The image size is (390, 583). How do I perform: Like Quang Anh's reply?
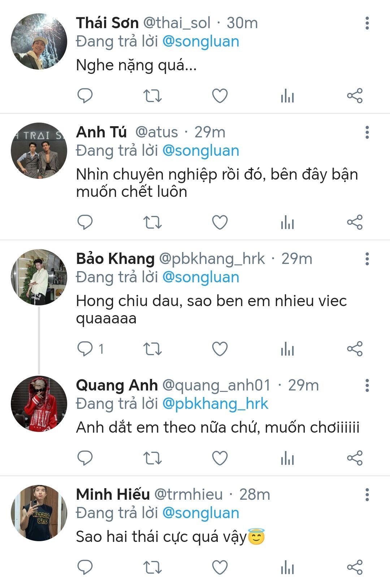click(x=220, y=458)
